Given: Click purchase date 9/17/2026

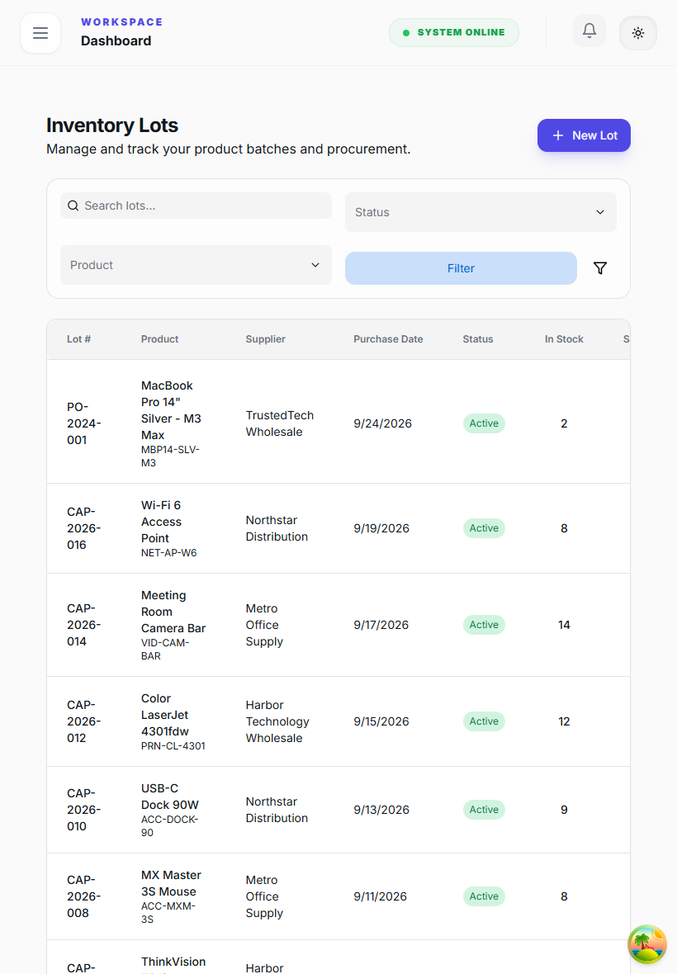Looking at the screenshot, I should click(381, 625).
